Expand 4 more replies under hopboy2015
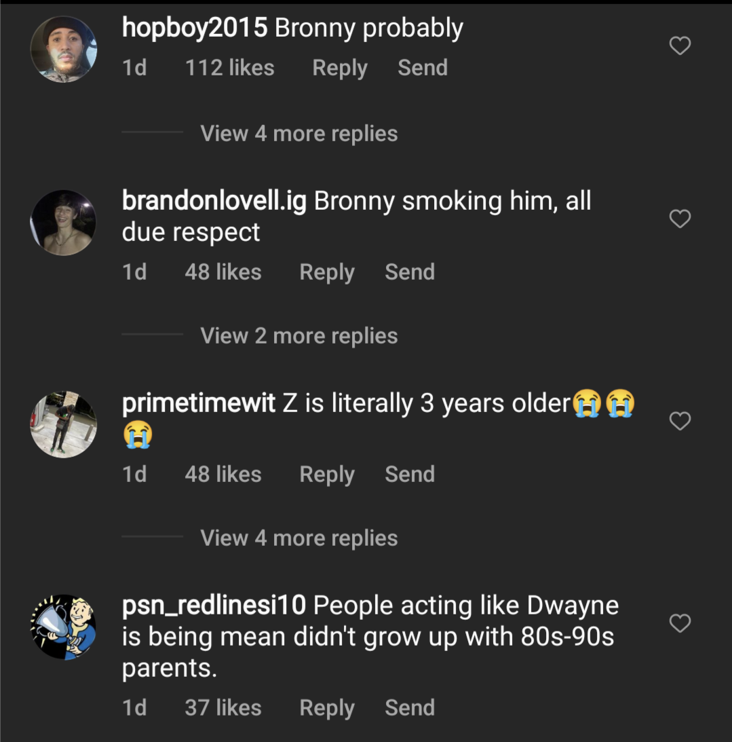The image size is (732, 742). [298, 134]
